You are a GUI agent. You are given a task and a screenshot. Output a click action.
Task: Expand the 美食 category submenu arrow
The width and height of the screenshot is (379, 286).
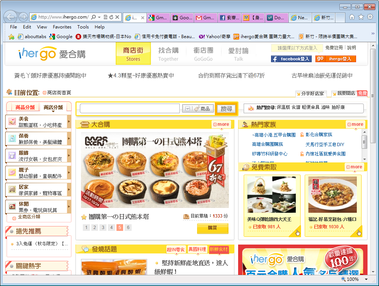[x=69, y=121]
